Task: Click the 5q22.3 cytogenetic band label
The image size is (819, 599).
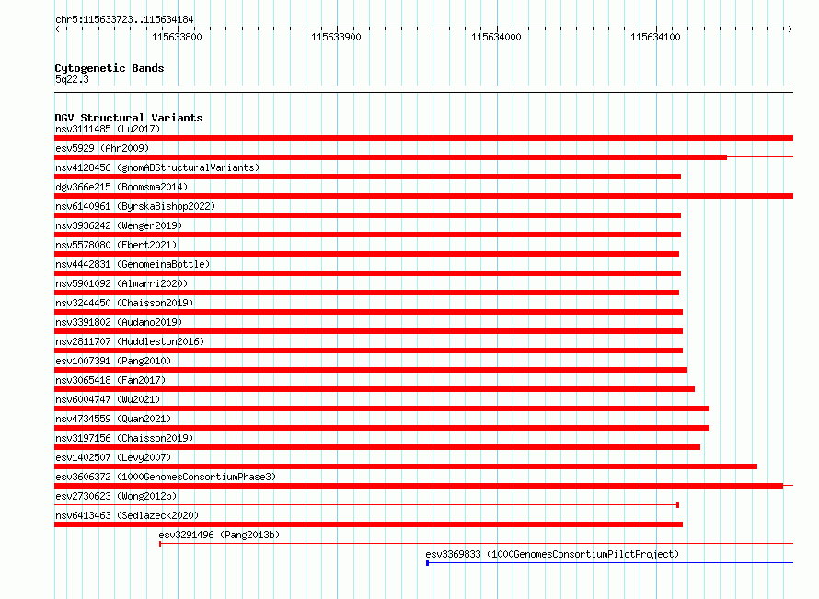Action: pos(72,79)
